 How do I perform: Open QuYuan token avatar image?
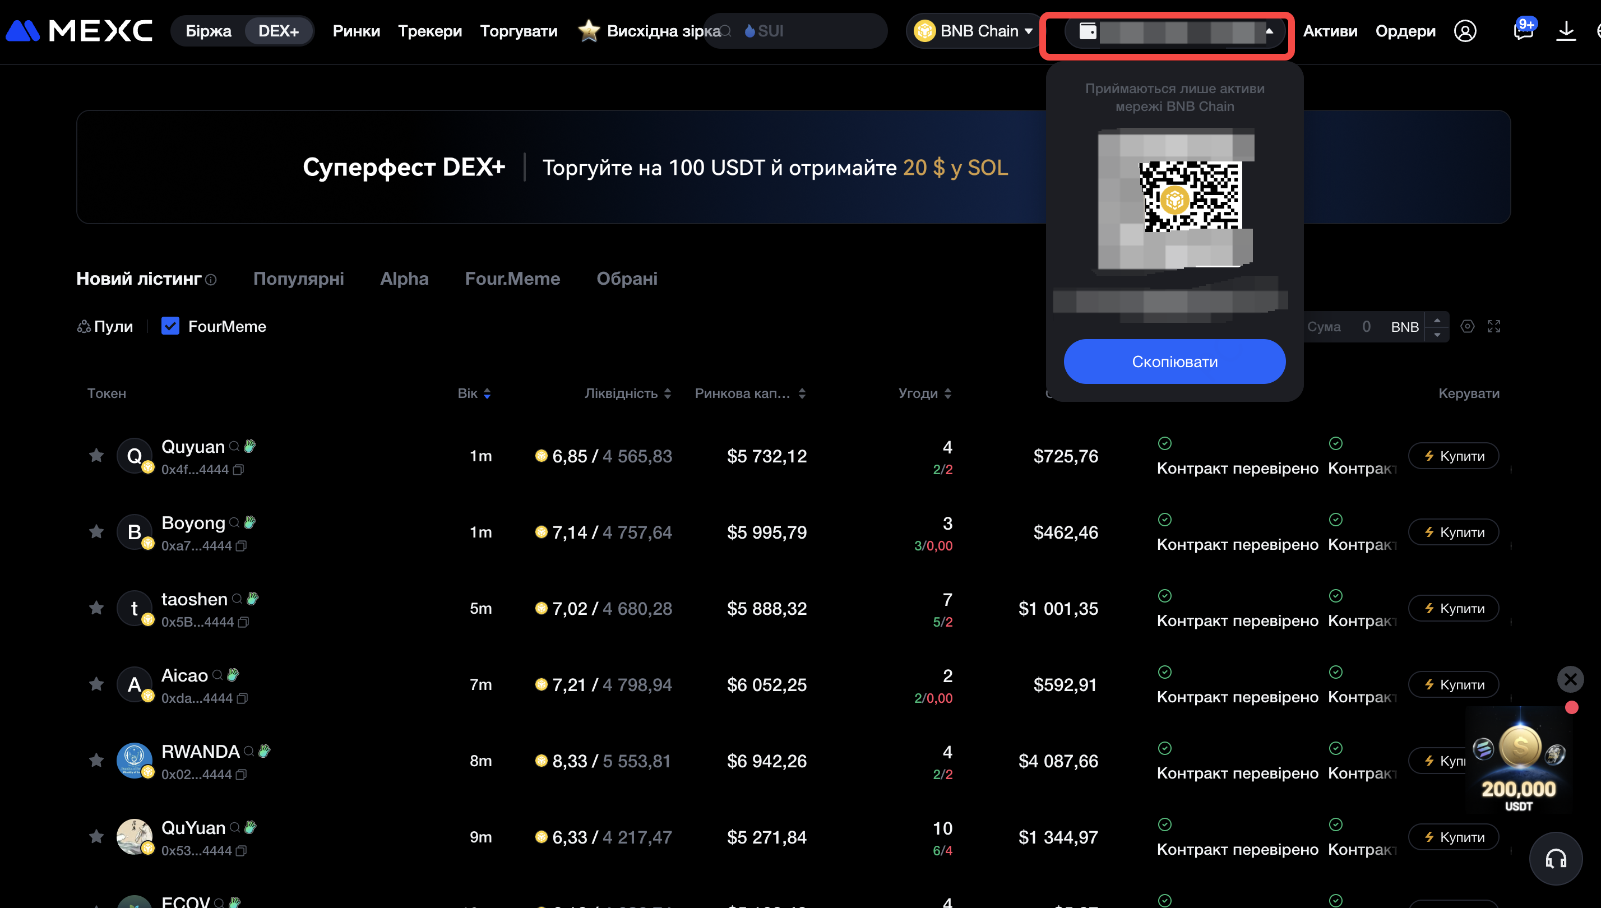(134, 836)
